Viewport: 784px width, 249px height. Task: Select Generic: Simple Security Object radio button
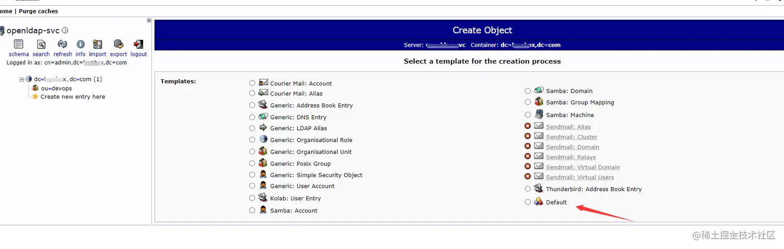pyautogui.click(x=252, y=175)
